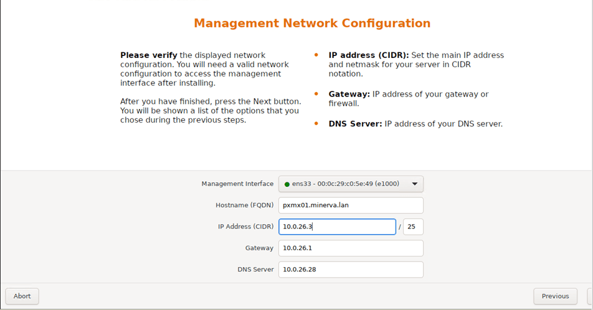This screenshot has width=593, height=310.
Task: Click the green status dot for ens33
Action: tap(287, 184)
